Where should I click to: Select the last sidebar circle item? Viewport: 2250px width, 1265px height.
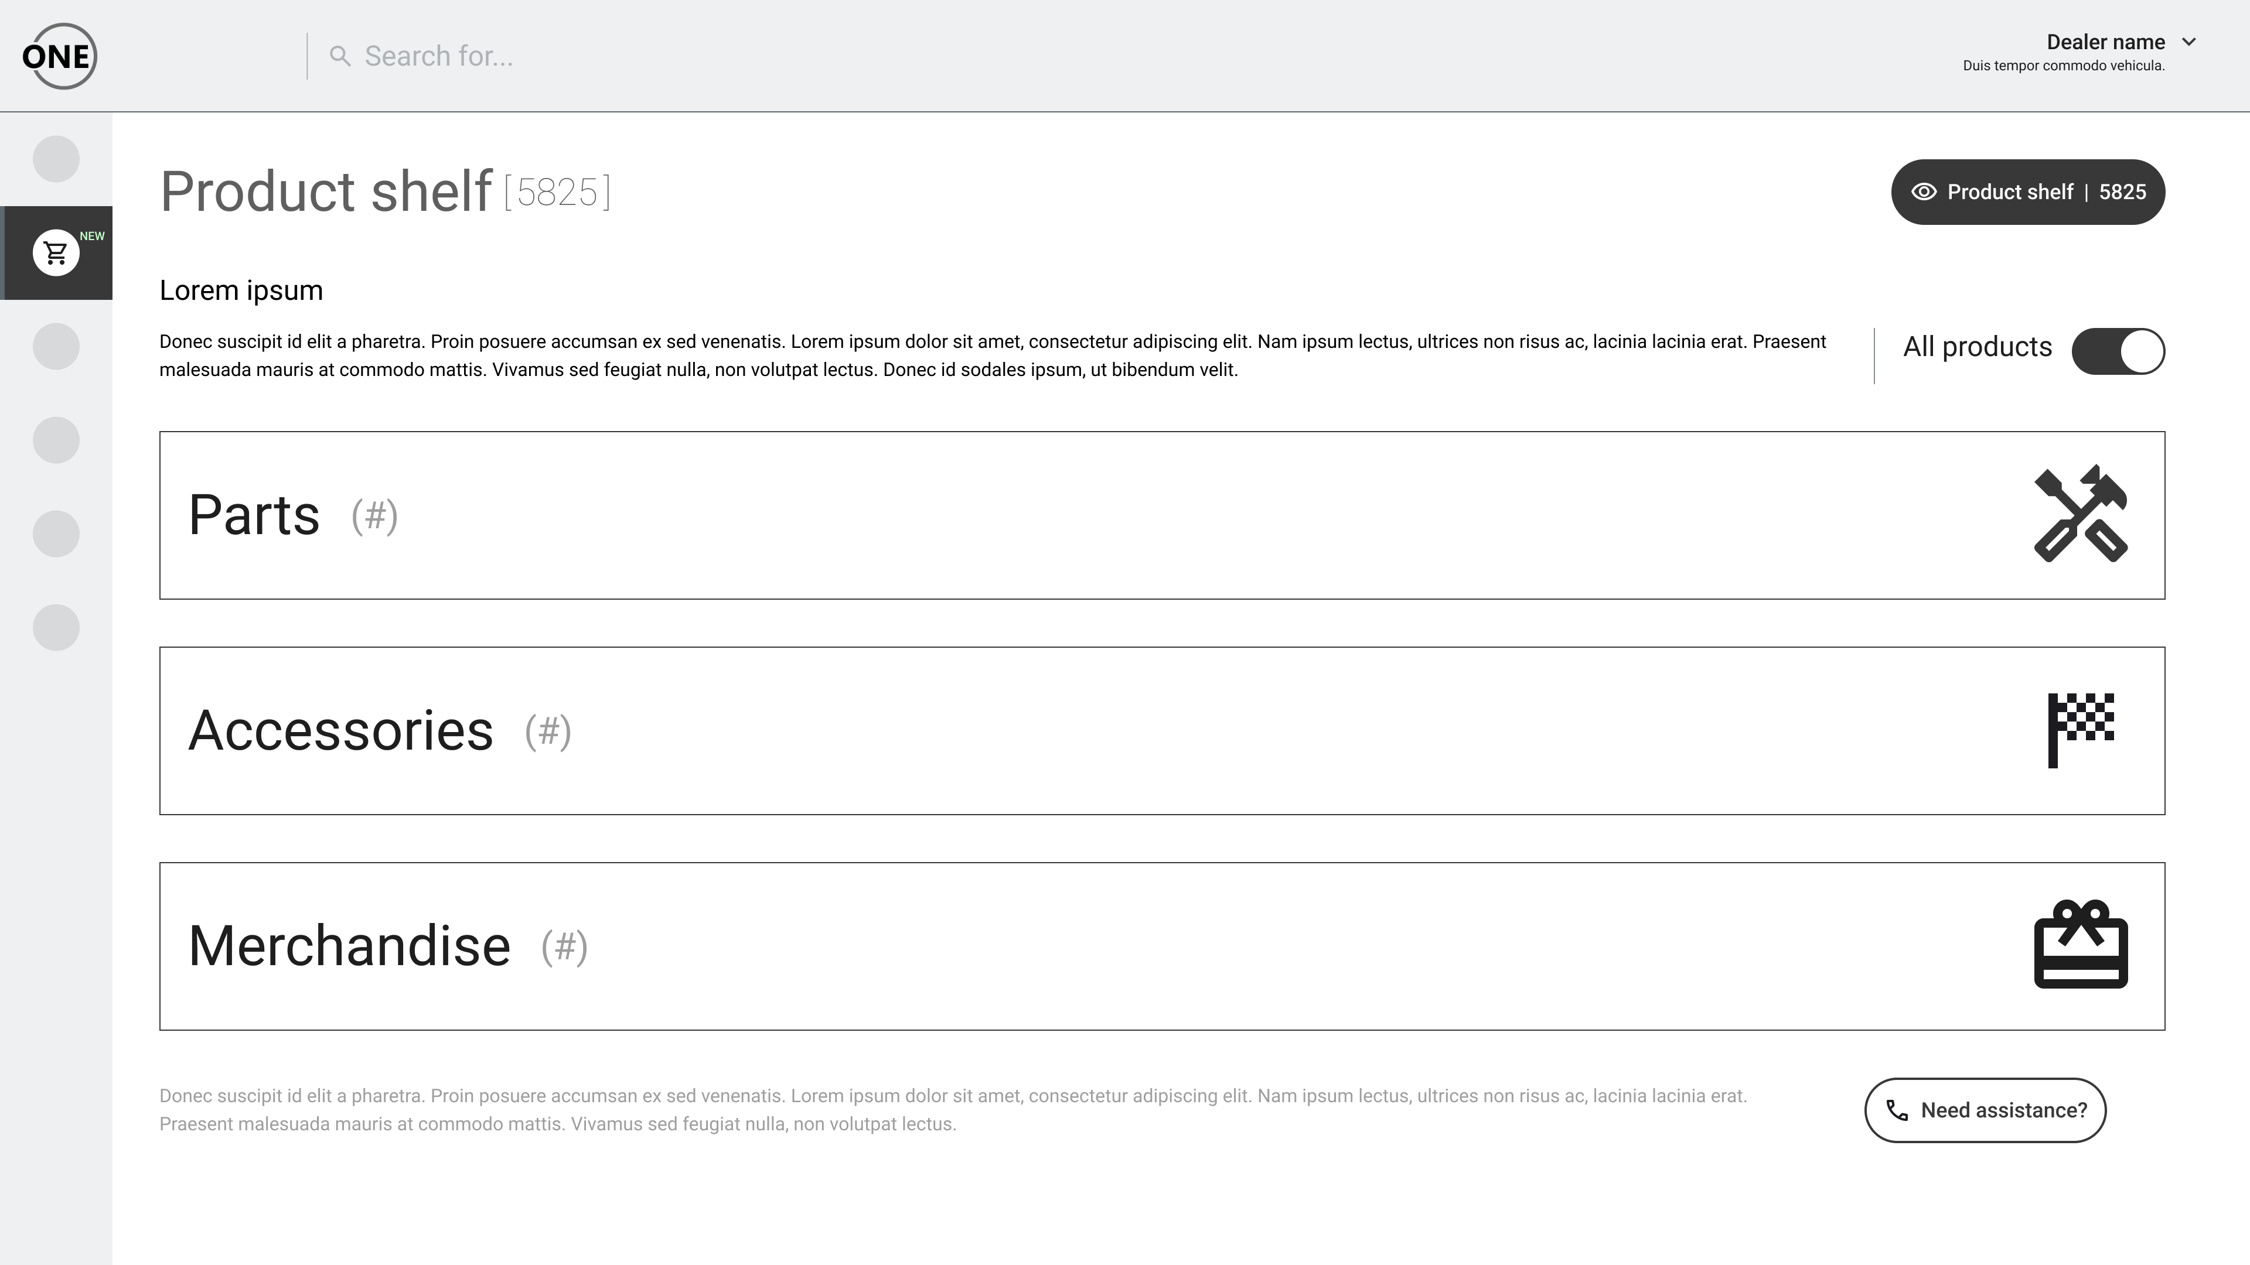(56, 628)
